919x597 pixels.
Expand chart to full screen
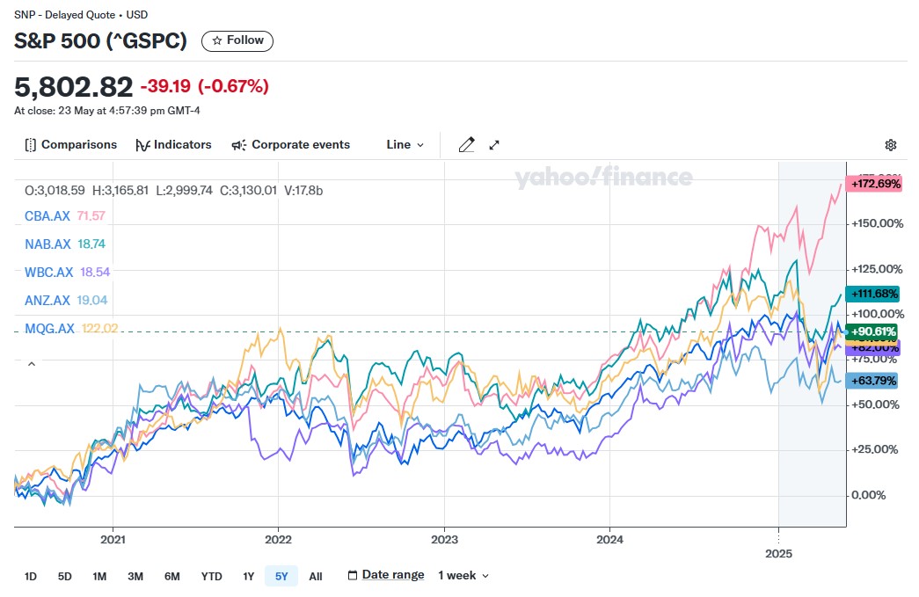tap(494, 145)
